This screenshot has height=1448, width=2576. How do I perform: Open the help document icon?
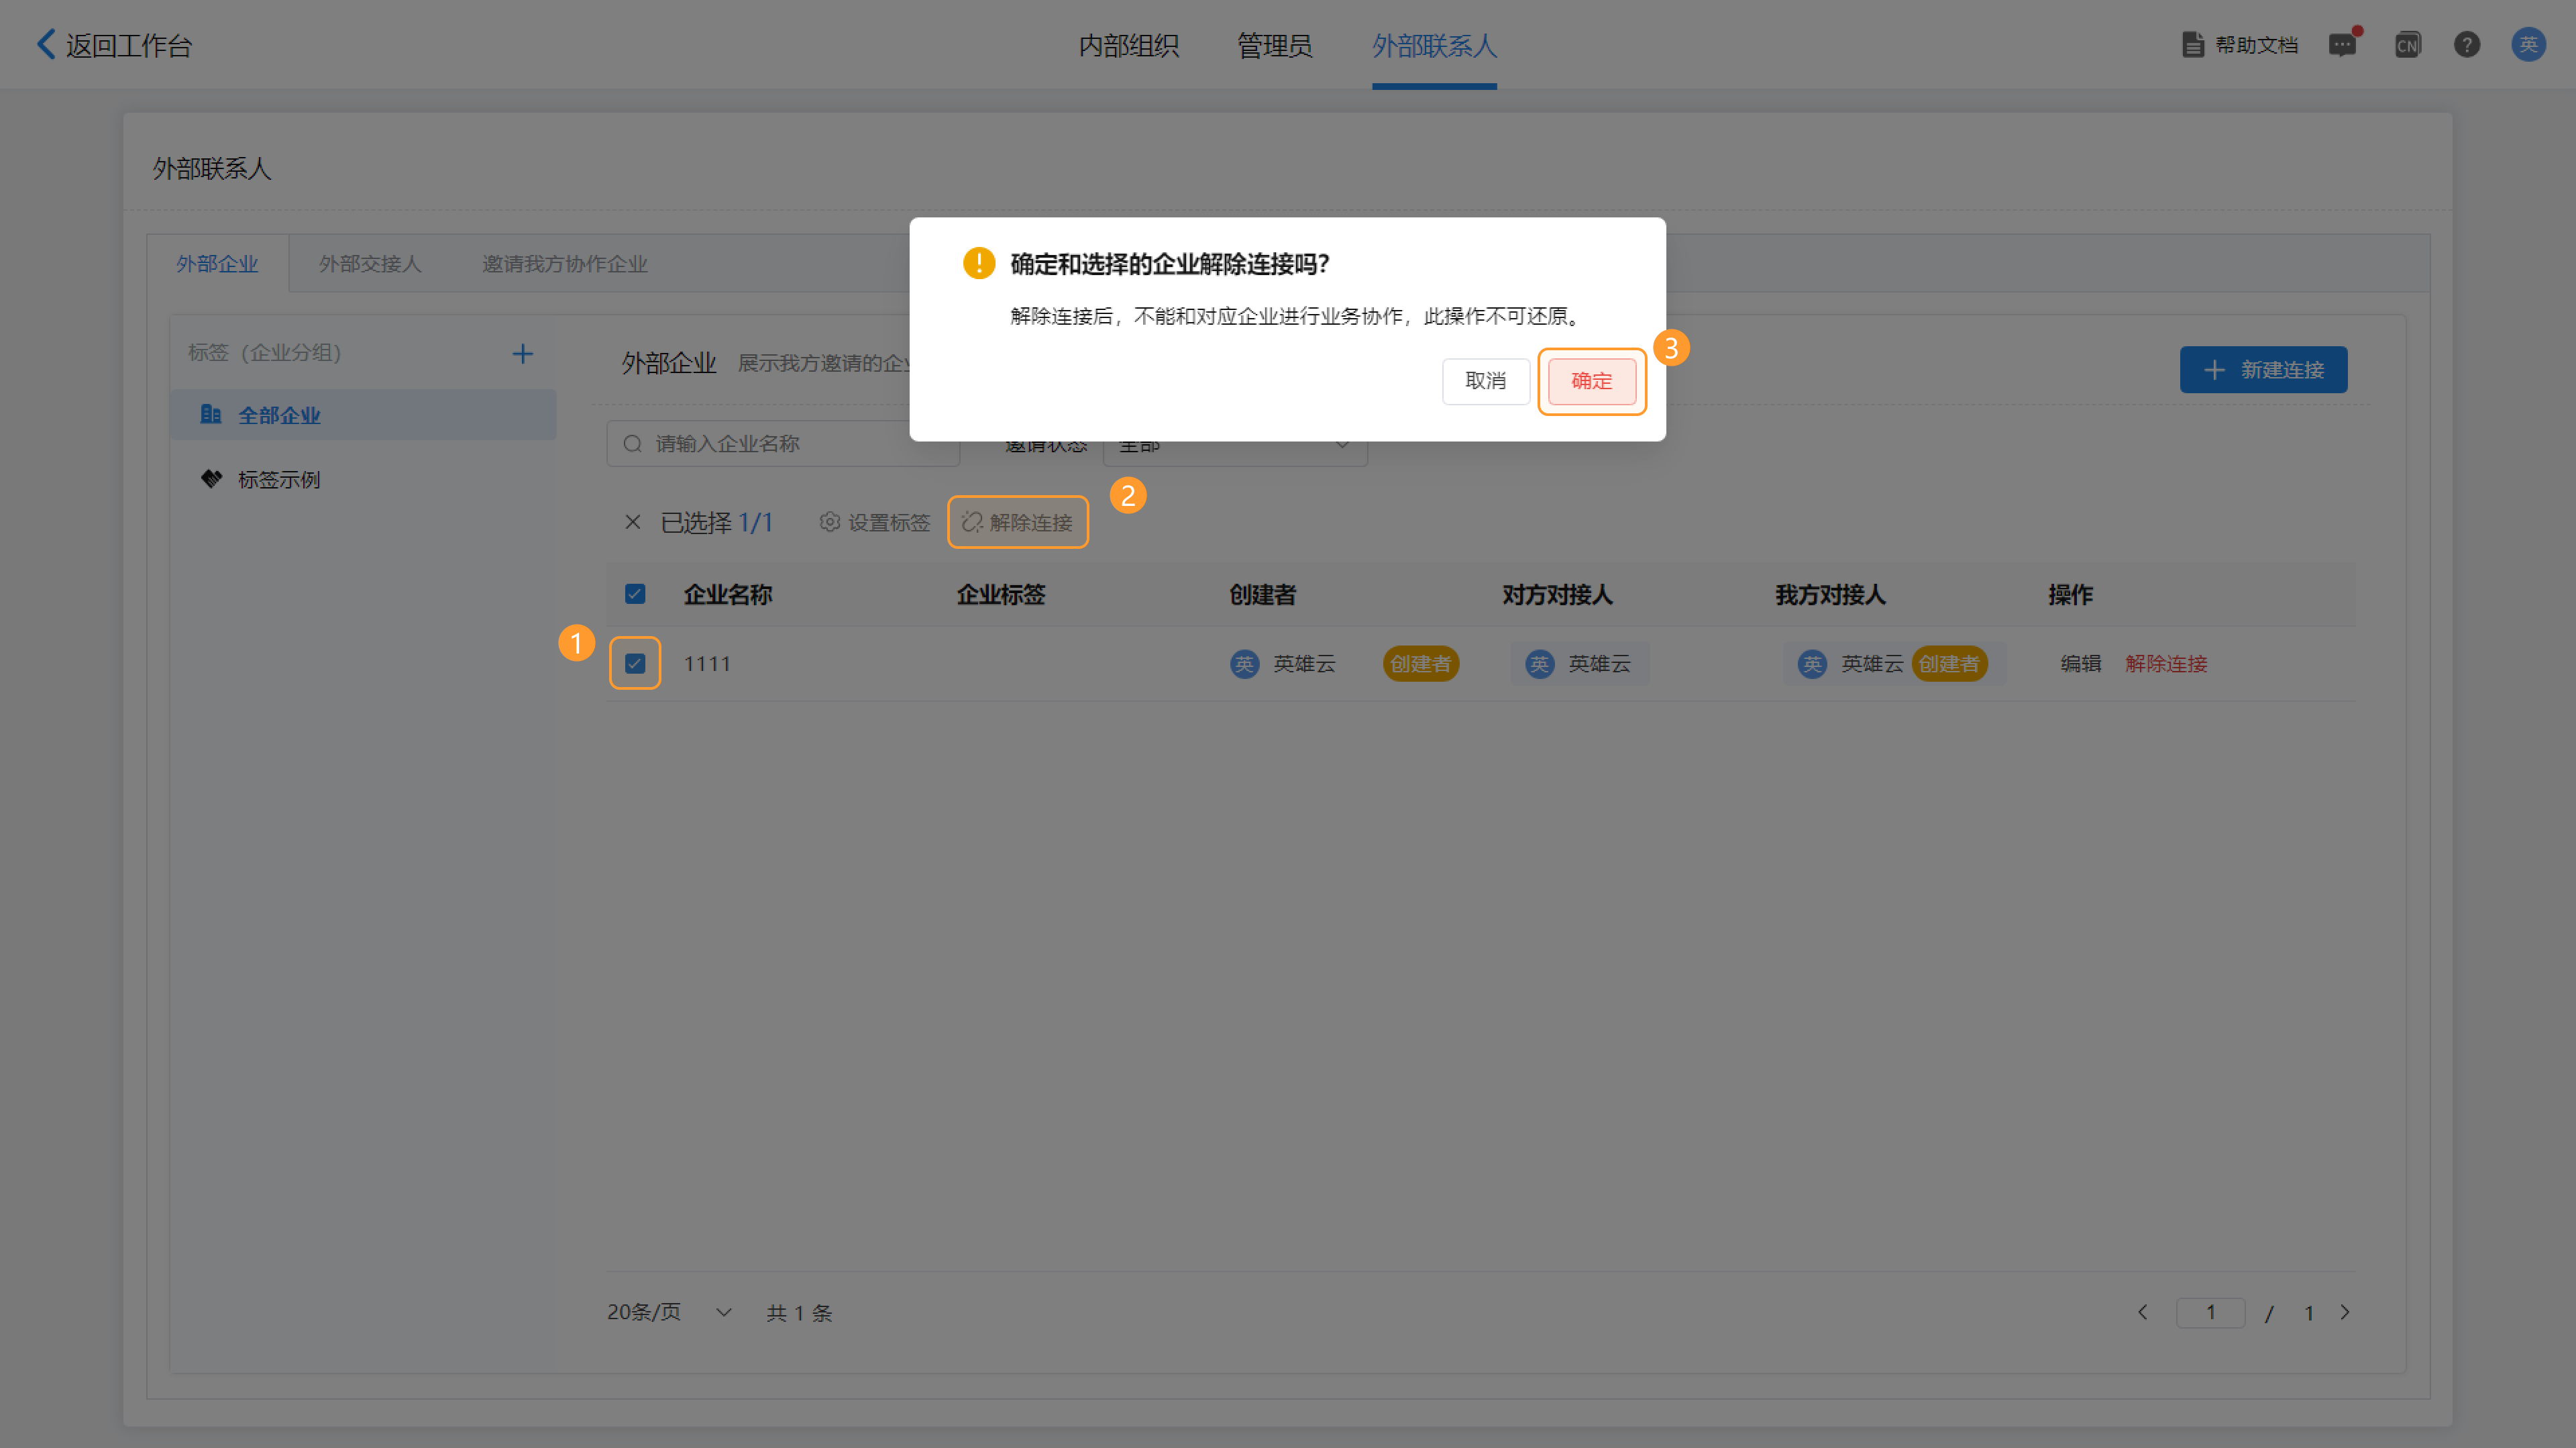(x=2193, y=45)
